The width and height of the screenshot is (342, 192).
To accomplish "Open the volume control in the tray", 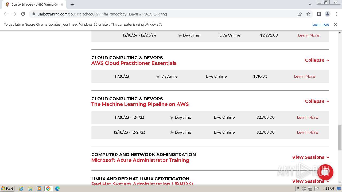I will click(304, 189).
